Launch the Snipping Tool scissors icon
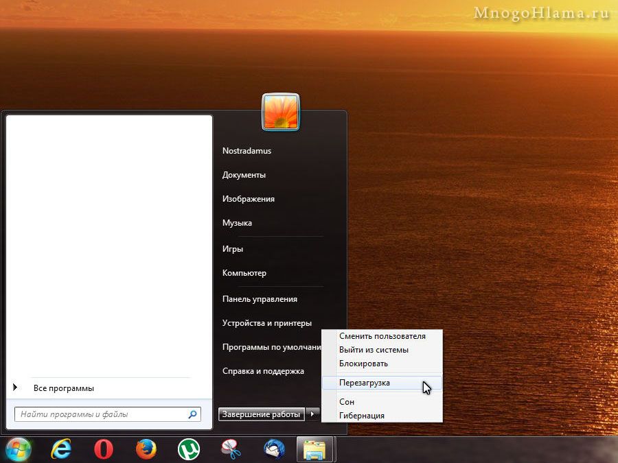Image resolution: width=618 pixels, height=463 pixels. coord(231,449)
